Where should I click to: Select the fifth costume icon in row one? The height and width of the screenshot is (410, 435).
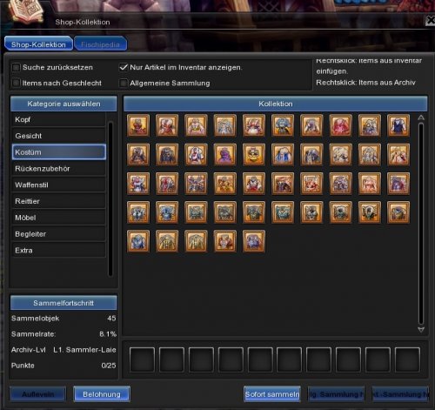click(x=254, y=125)
